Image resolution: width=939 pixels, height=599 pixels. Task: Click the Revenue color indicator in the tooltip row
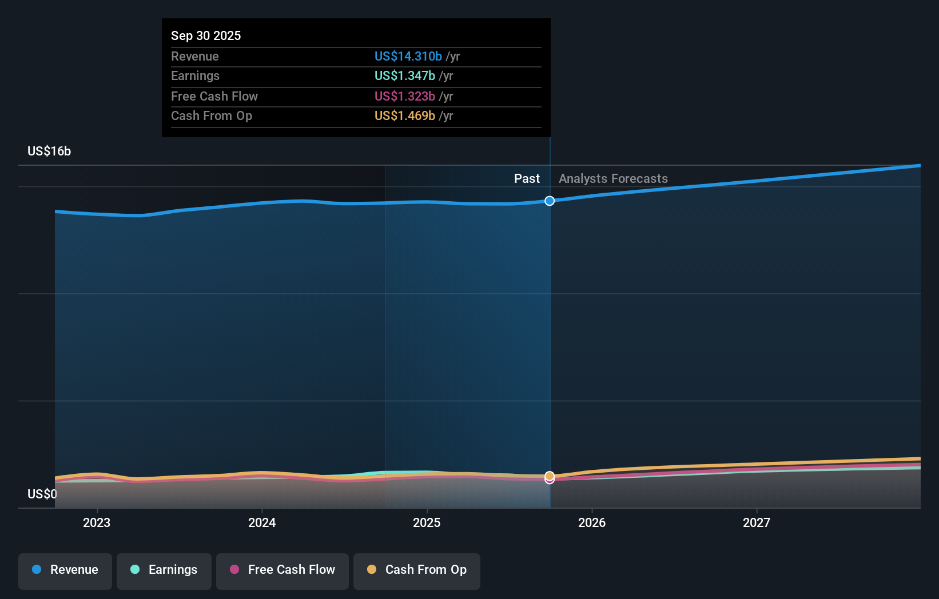[408, 56]
